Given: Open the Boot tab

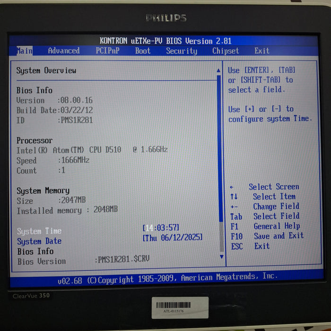Looking at the screenshot, I should [143, 51].
